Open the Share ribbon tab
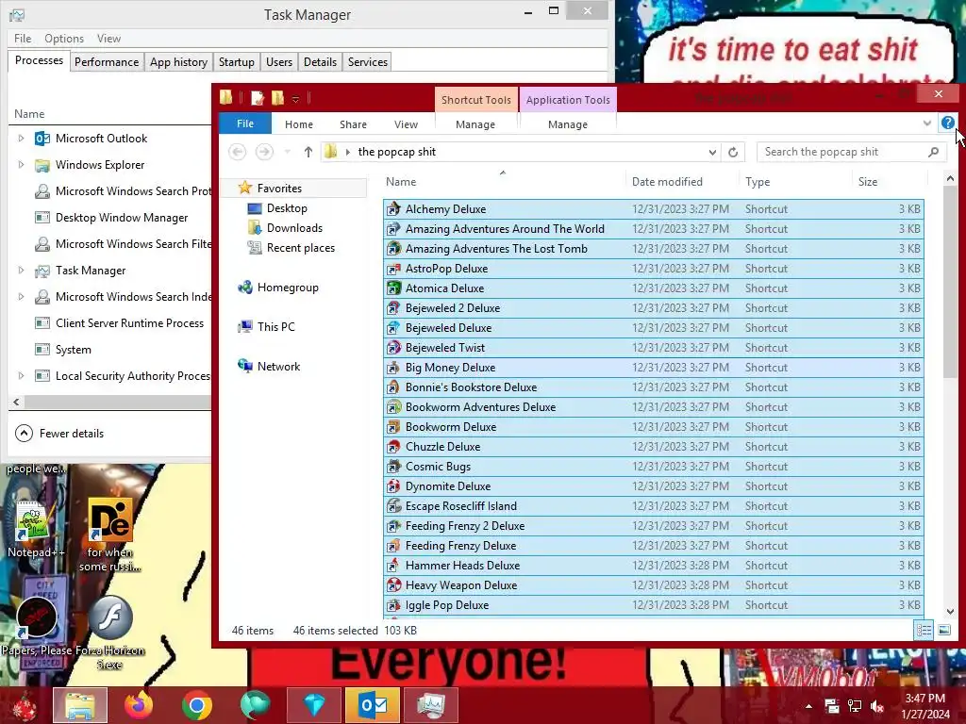This screenshot has width=966, height=724. click(x=353, y=124)
